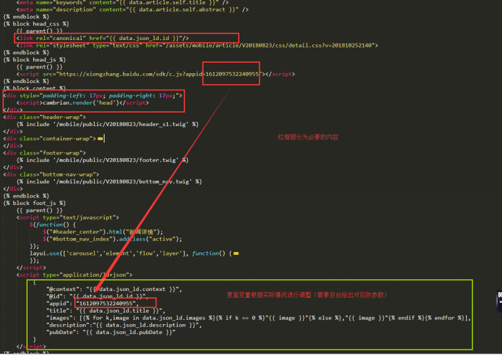Click the canonical link rel line
This screenshot has height=355, width=502.
coord(103,38)
